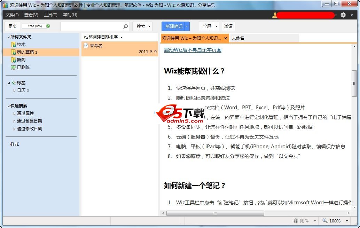Click the search magnifier icon
The height and width of the screenshot is (228, 360).
pyautogui.click(x=126, y=26)
